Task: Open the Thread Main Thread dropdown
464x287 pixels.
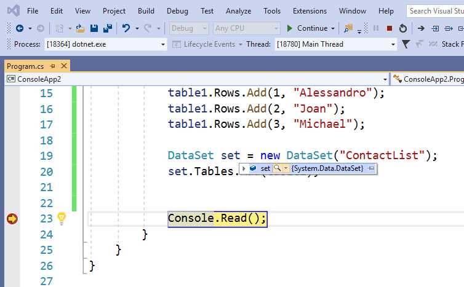Action: pos(393,45)
